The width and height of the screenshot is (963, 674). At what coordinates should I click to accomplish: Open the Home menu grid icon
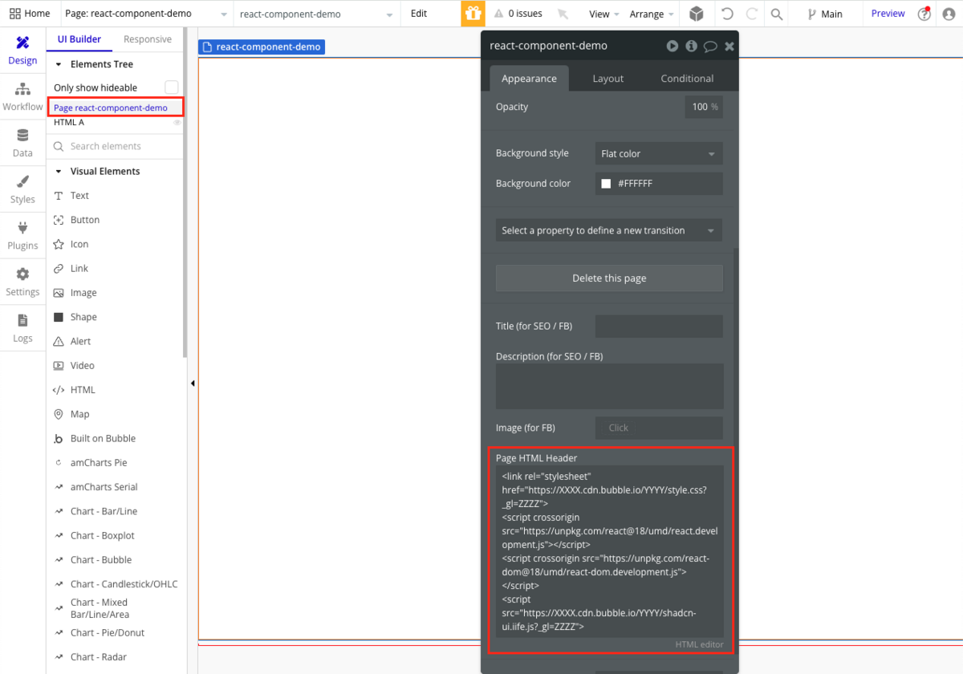tap(14, 14)
